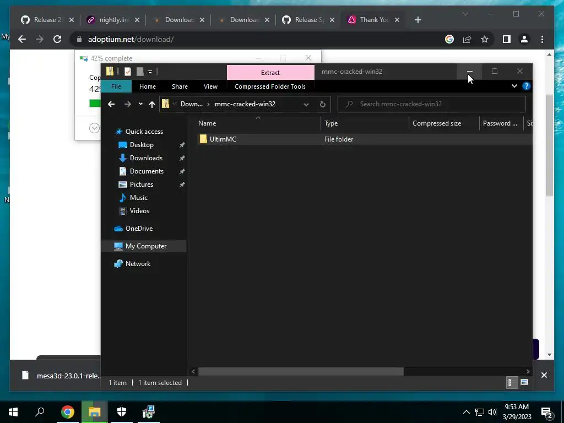Switch to the View ribbon tab
The image size is (564, 423).
click(210, 86)
